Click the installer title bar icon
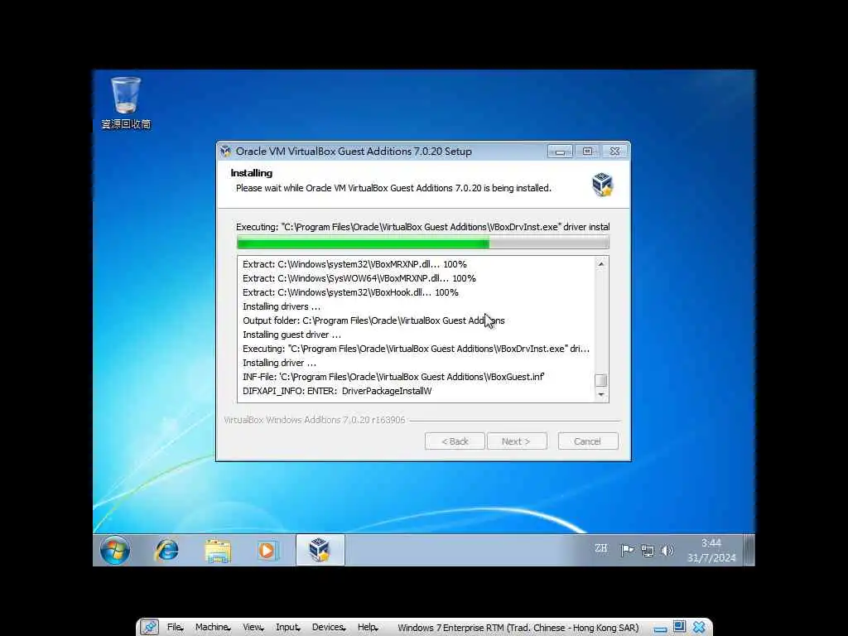Viewport: 848px width, 636px height. pos(225,152)
